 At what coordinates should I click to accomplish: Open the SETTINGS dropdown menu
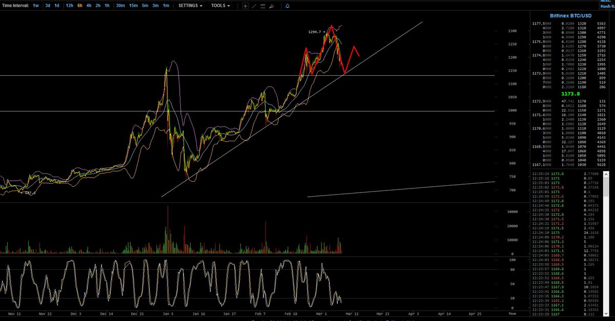pos(190,6)
